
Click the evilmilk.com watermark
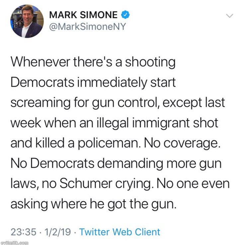14,243
